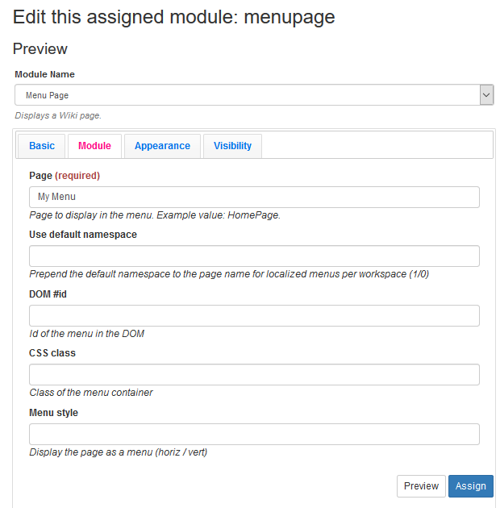
Task: Click the "CSS class" field label
Action: 52,353
